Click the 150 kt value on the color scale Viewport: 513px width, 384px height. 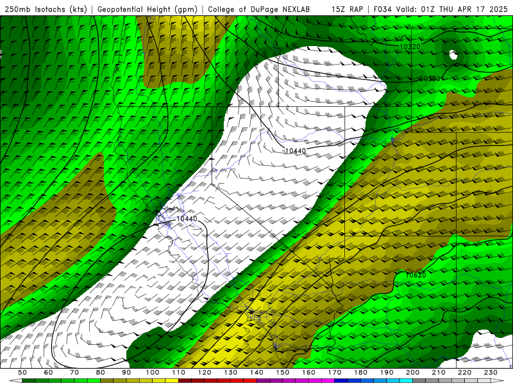pos(283,372)
